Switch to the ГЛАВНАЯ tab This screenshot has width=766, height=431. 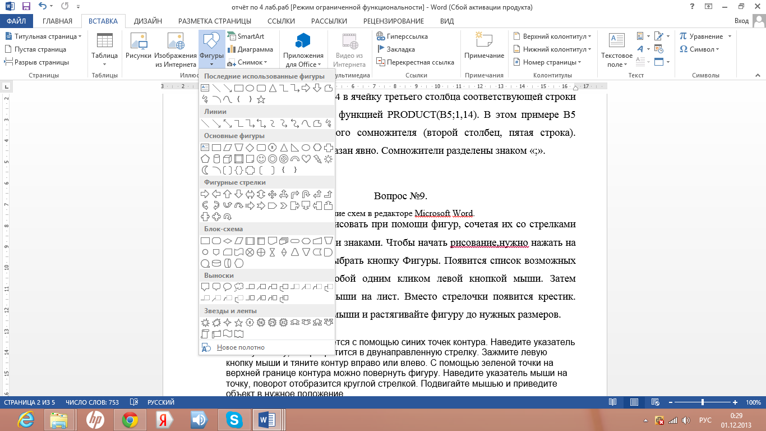(58, 21)
